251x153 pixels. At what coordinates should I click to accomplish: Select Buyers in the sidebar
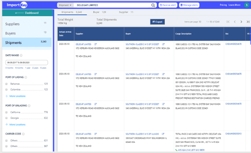point(27,33)
